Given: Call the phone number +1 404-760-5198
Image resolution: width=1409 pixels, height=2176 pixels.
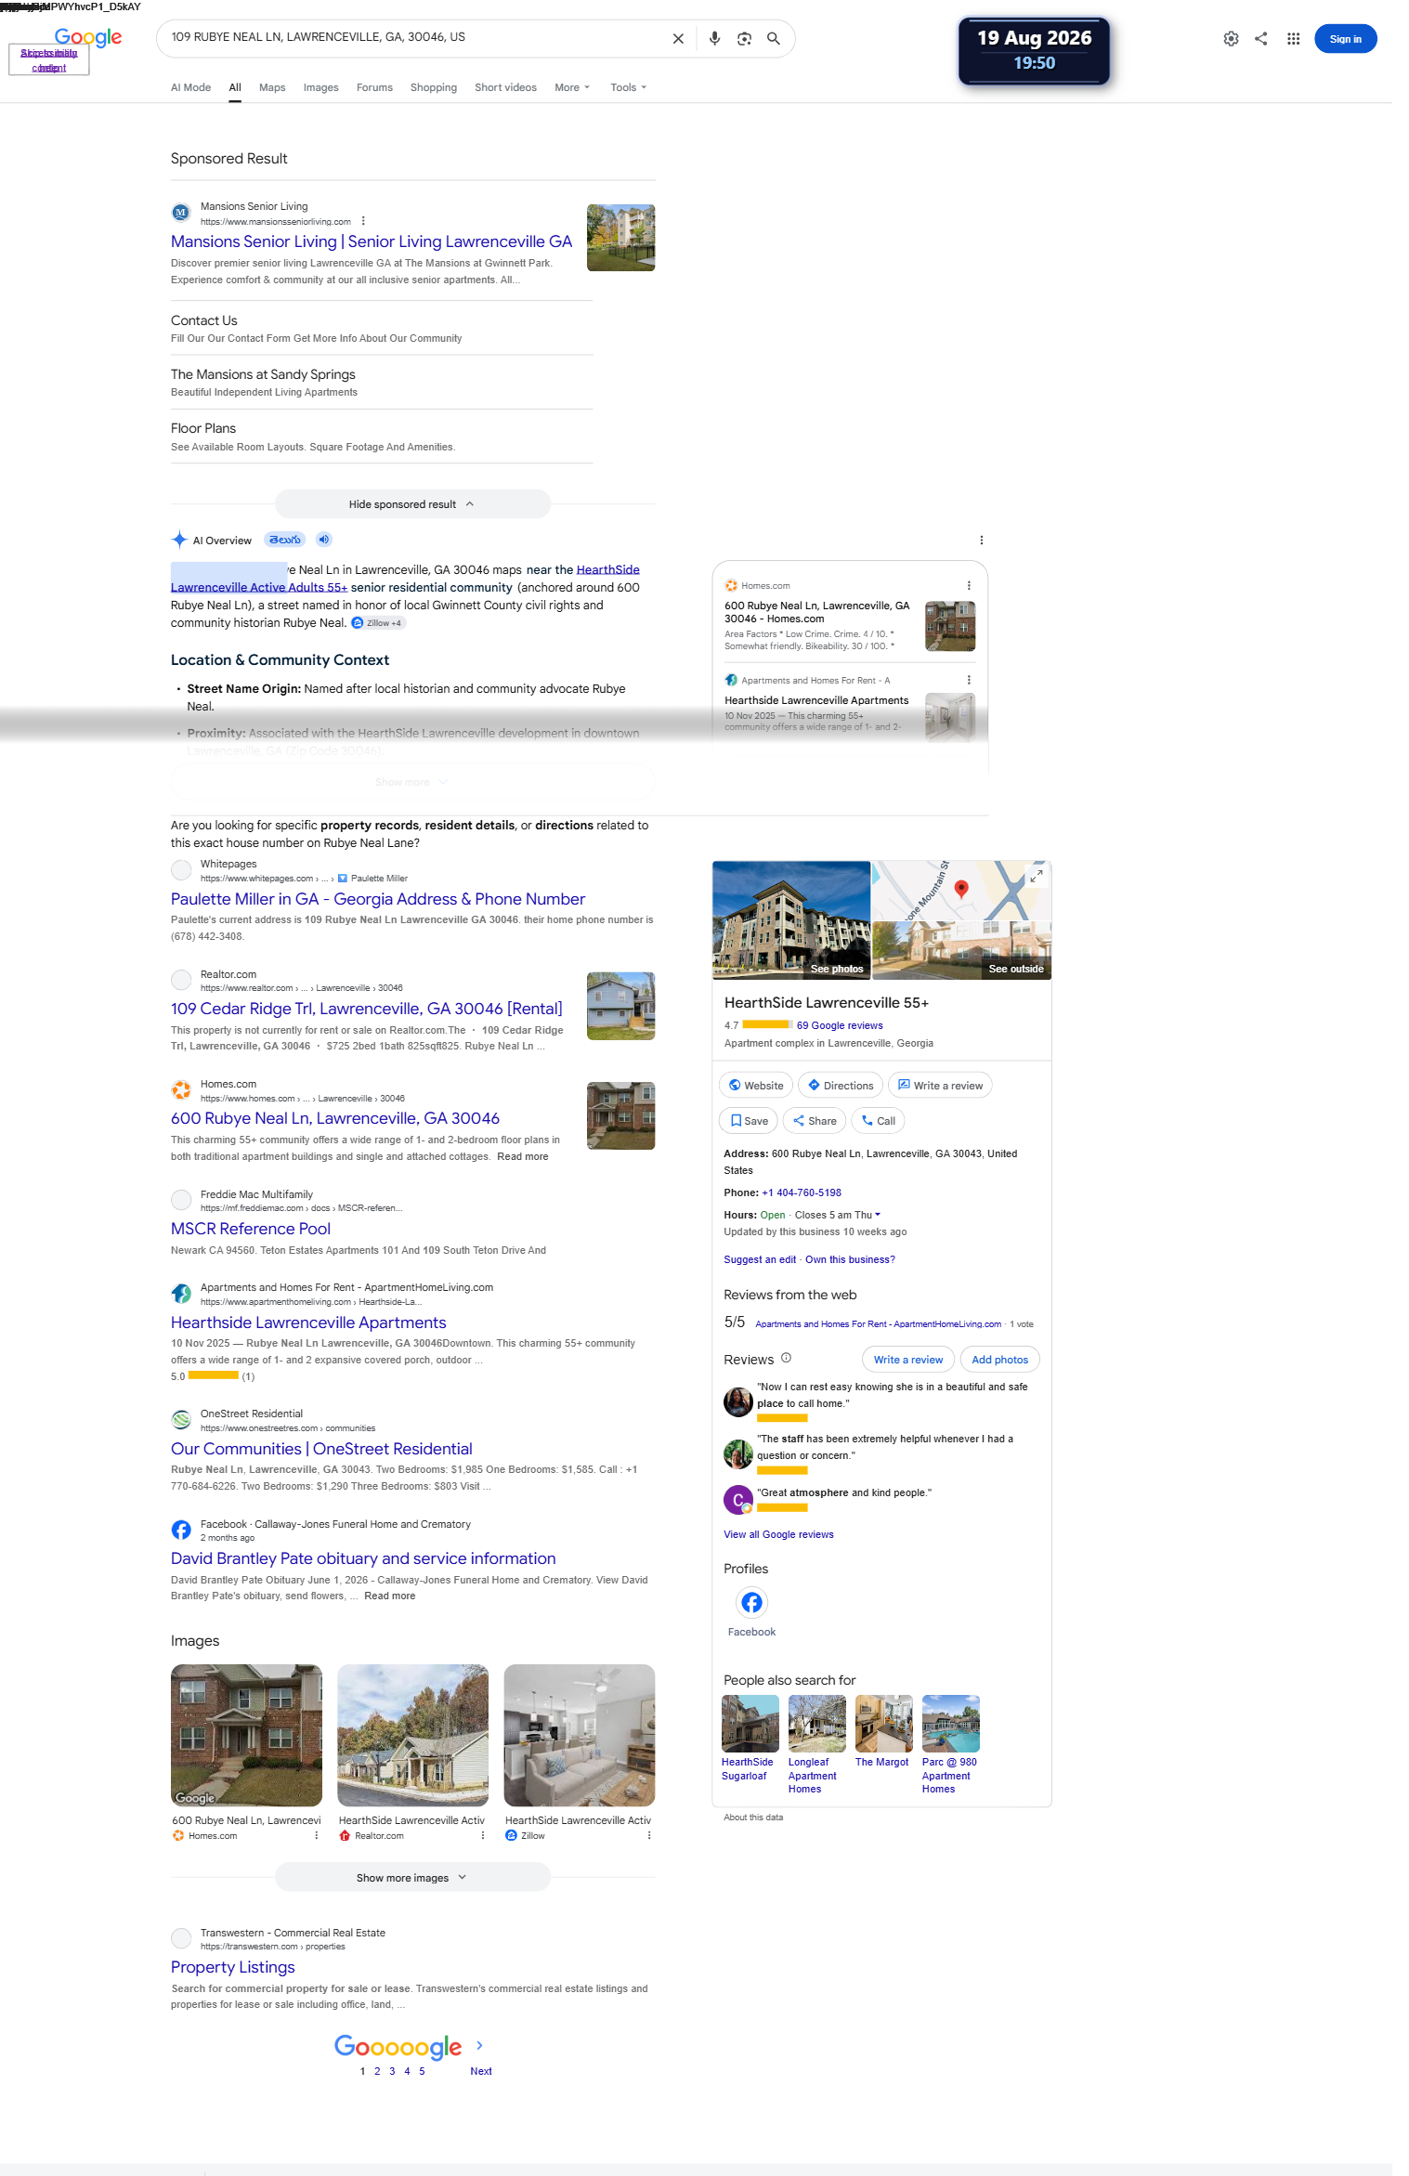Looking at the screenshot, I should tap(802, 1192).
